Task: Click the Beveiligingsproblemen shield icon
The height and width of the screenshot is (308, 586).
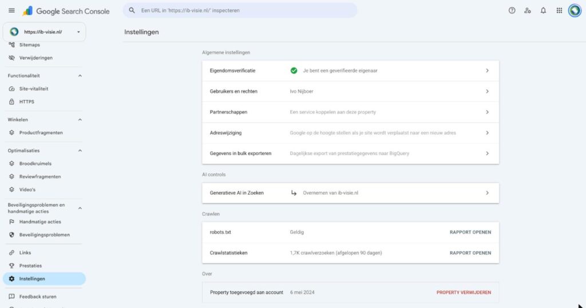Action: tap(11, 235)
